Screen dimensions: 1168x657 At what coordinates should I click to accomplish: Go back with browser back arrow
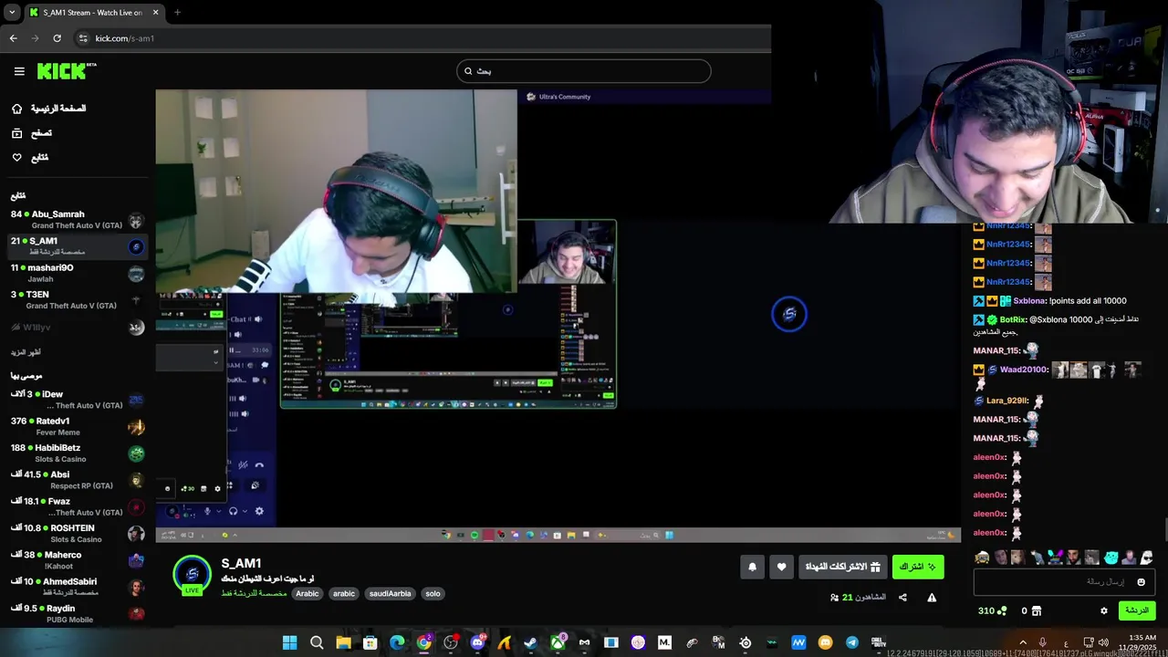[13, 38]
